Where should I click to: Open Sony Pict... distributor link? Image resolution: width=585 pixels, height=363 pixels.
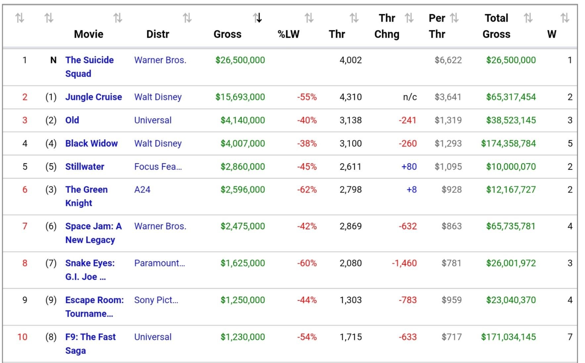[x=156, y=300]
